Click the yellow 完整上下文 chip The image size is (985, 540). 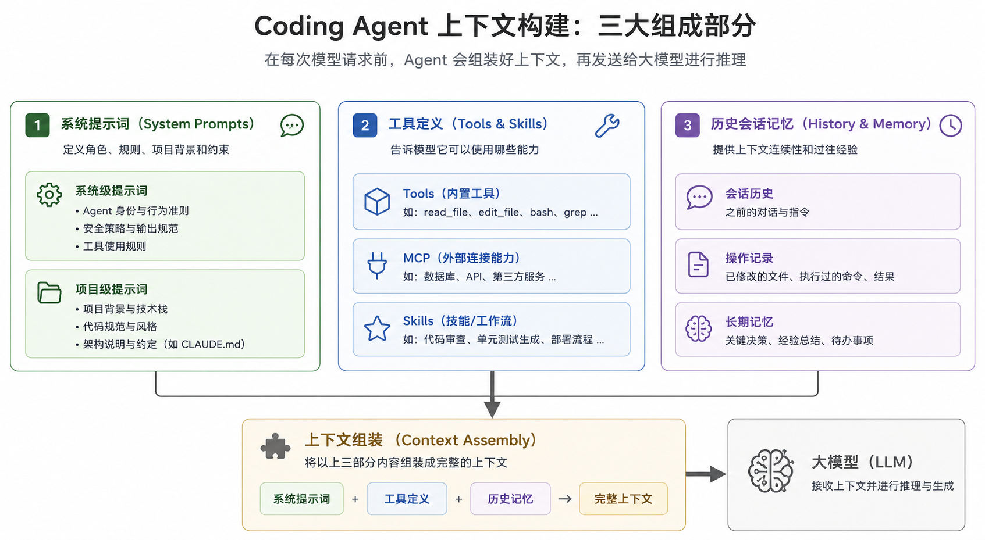click(623, 499)
